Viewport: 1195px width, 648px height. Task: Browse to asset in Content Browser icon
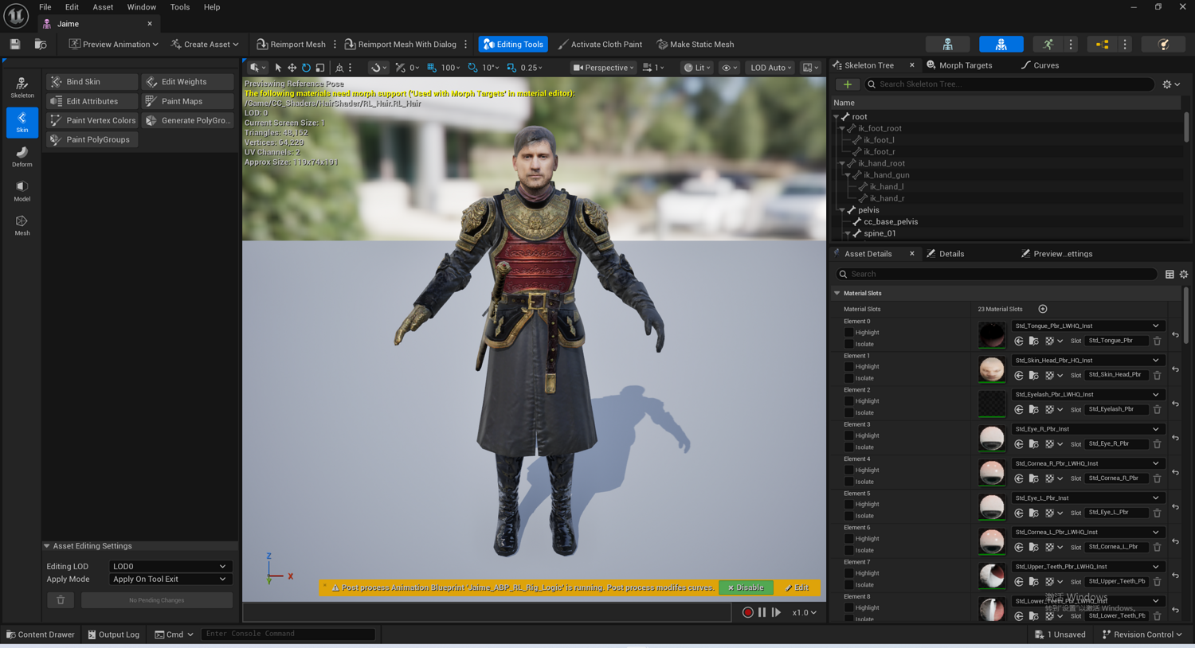(41, 45)
